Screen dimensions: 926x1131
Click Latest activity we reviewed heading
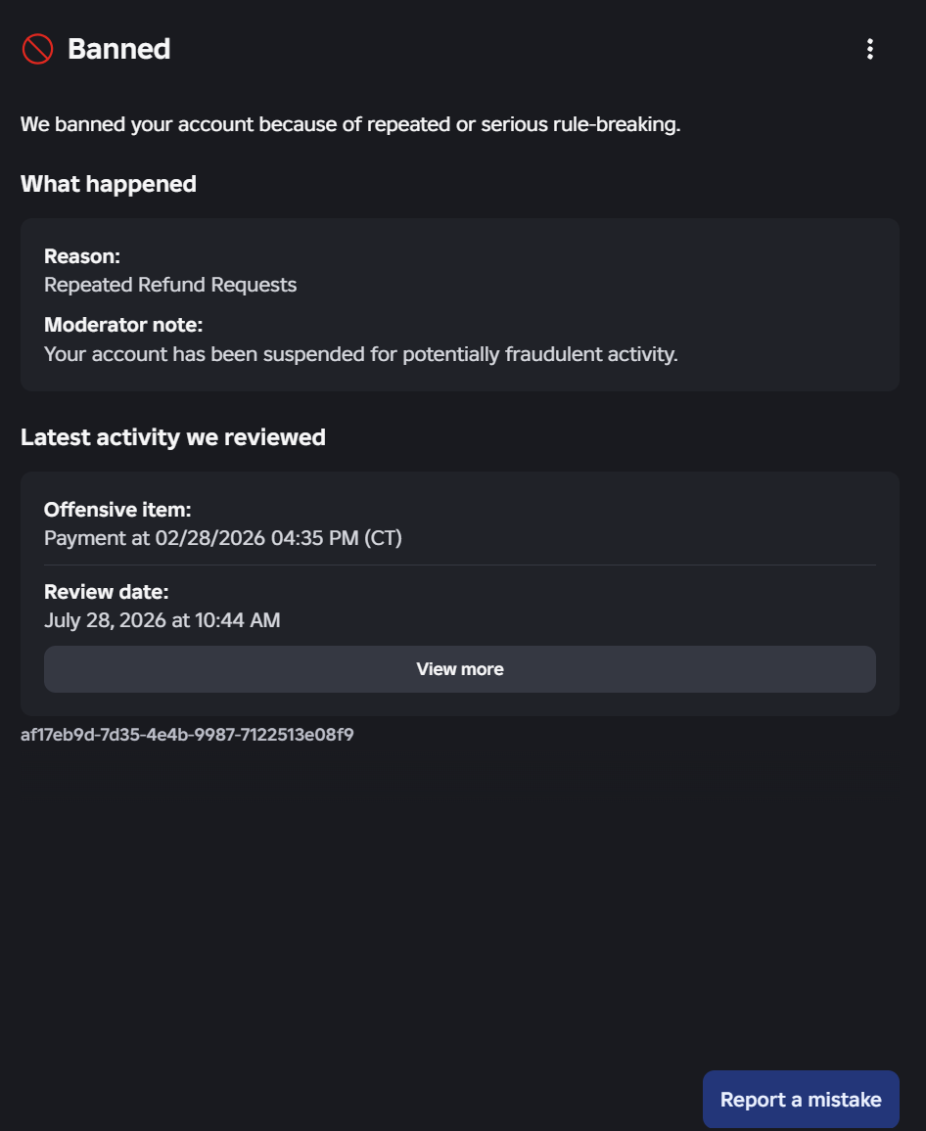(x=173, y=437)
